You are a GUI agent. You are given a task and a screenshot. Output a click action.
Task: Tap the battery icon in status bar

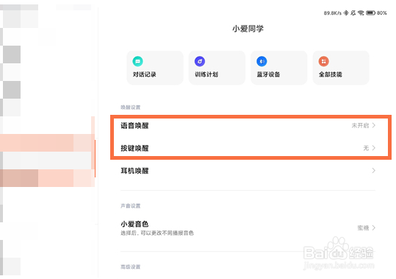point(371,13)
